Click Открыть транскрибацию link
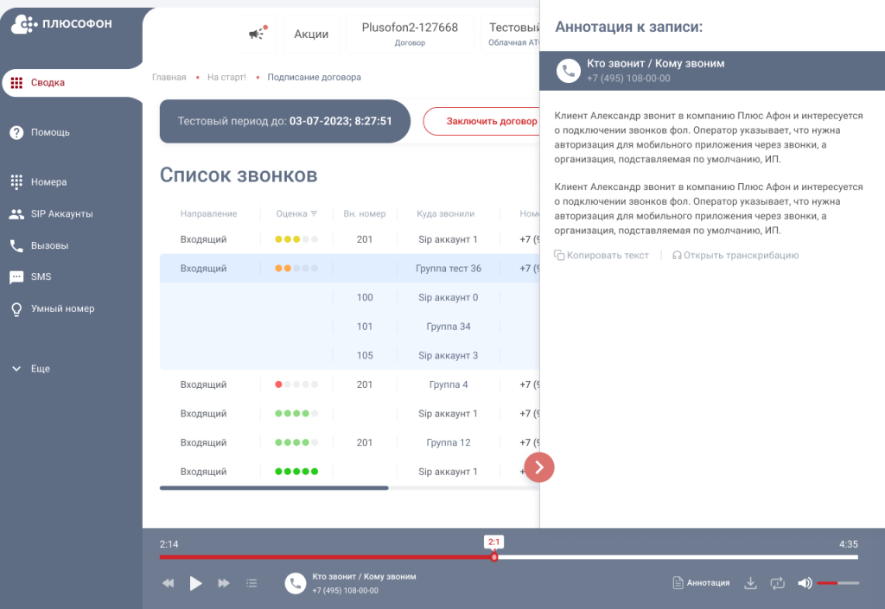Image resolution: width=885 pixels, height=609 pixels. (x=735, y=256)
